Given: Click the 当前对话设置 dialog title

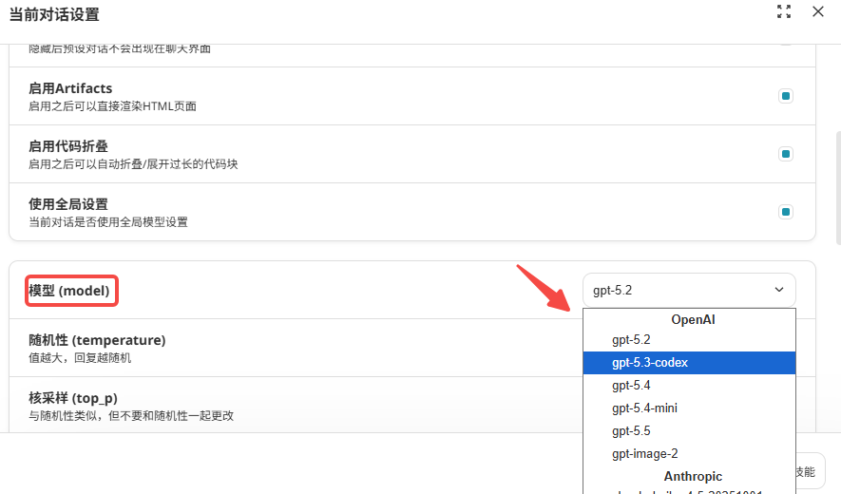Looking at the screenshot, I should [x=54, y=14].
